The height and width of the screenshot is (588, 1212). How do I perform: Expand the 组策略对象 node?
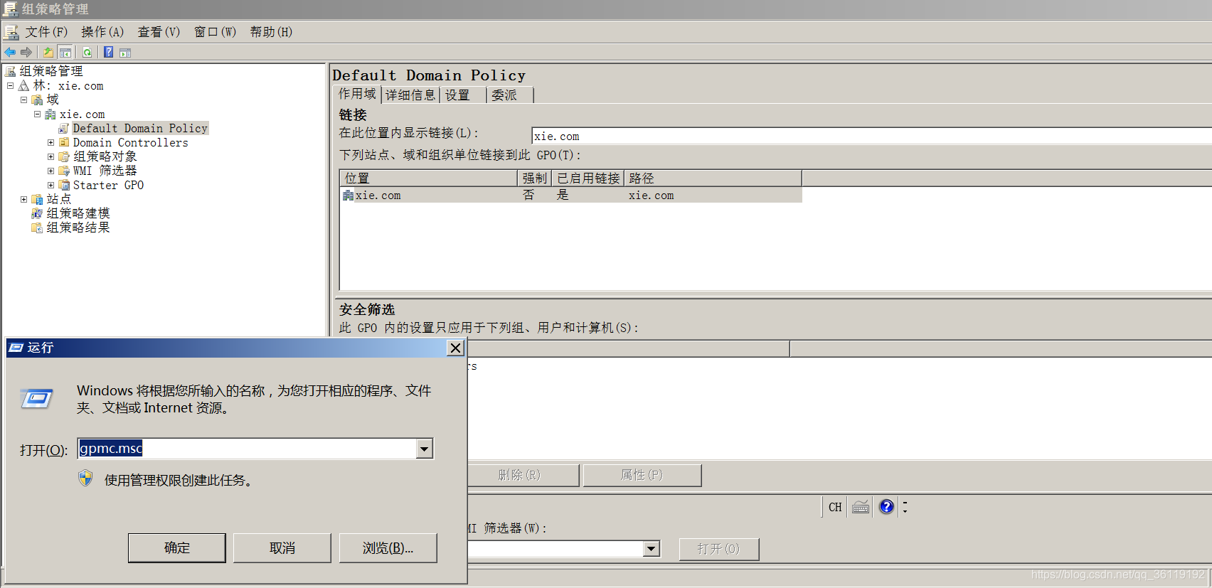point(51,156)
